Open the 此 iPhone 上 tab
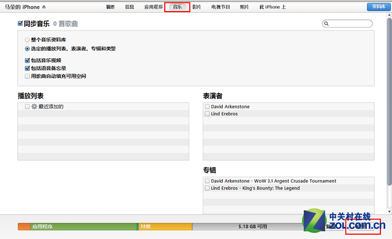The width and height of the screenshot is (392, 239). (273, 7)
